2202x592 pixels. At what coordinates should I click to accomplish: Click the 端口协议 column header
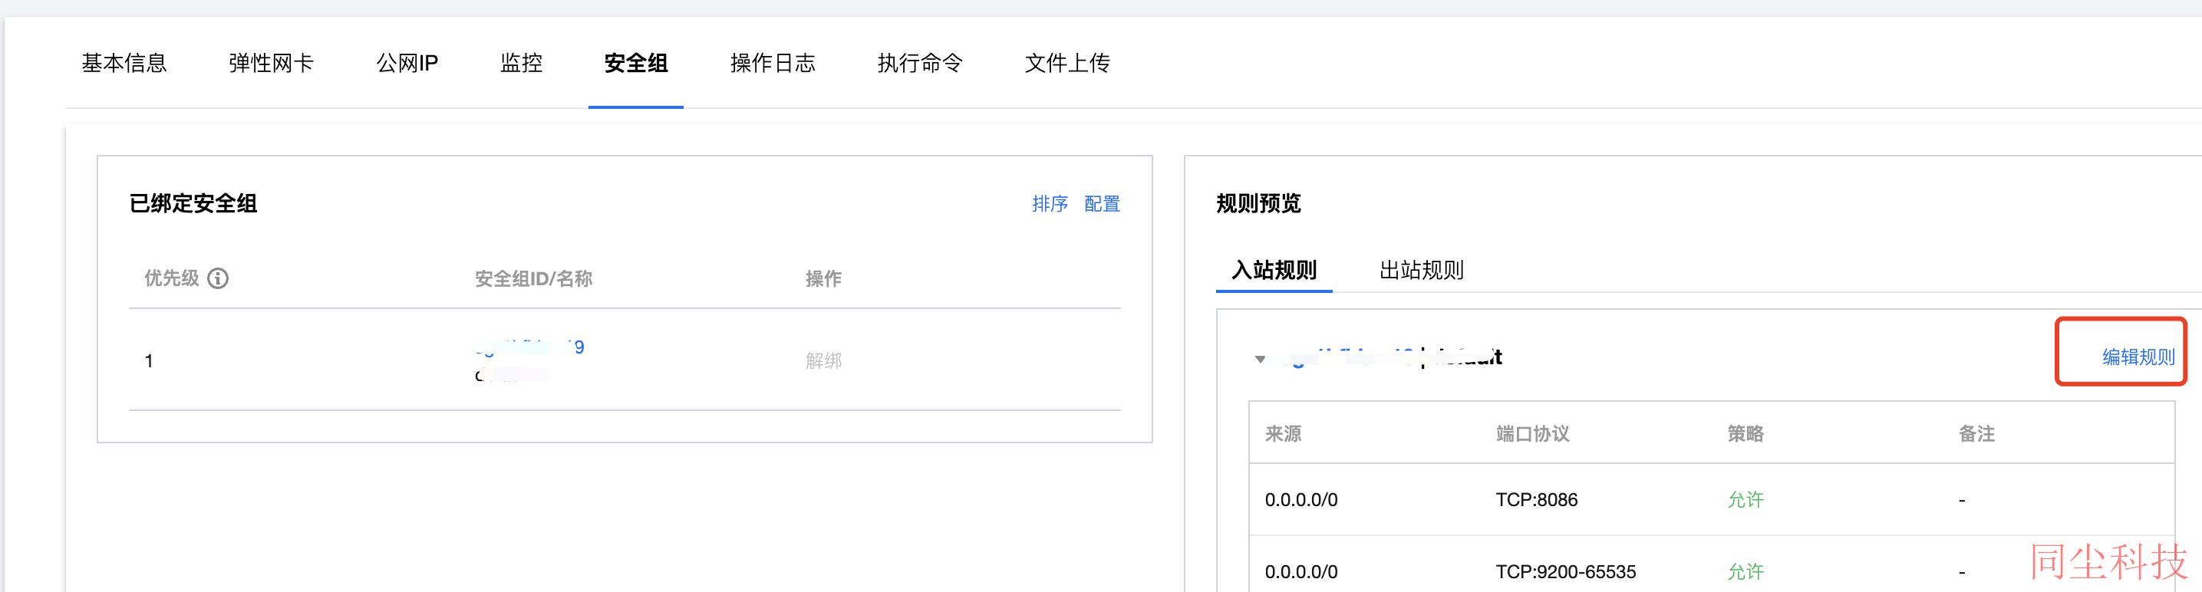[x=1533, y=434]
